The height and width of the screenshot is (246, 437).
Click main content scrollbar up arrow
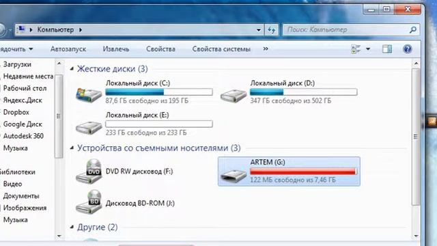(416, 64)
